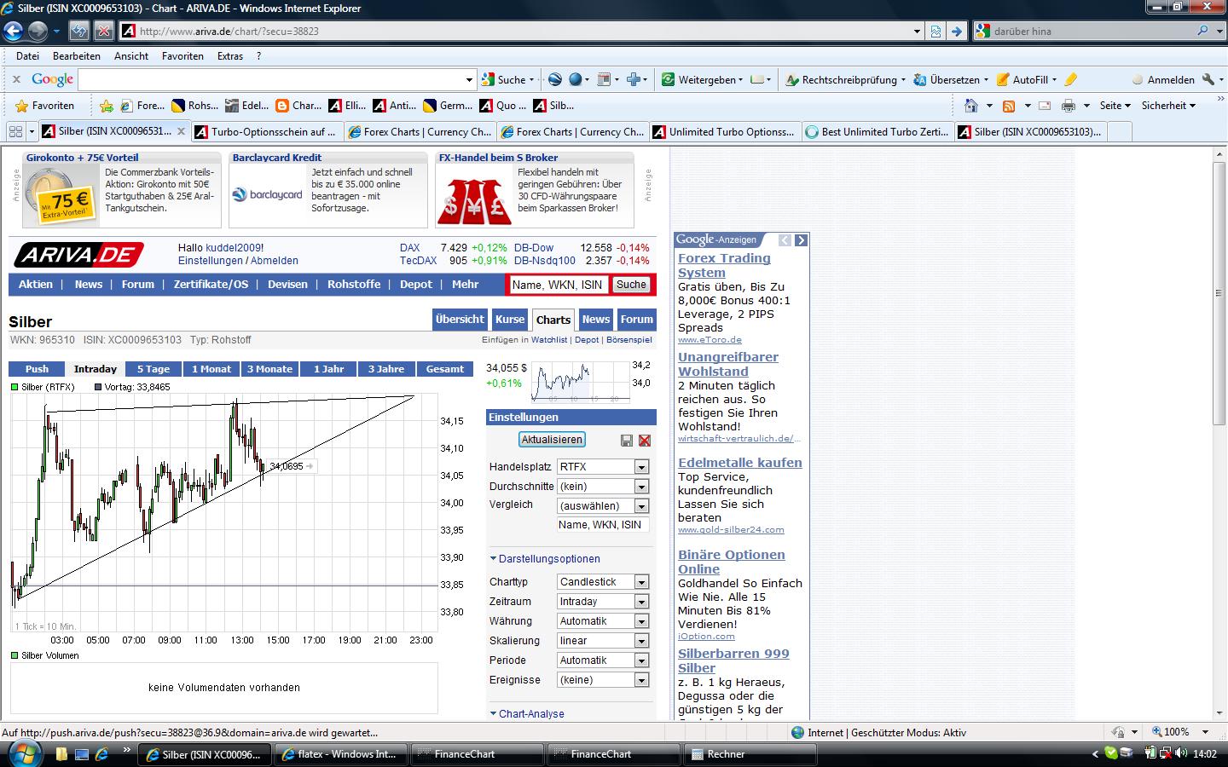Delete saved chart settings with red X icon
The height and width of the screenshot is (767, 1228).
click(645, 440)
